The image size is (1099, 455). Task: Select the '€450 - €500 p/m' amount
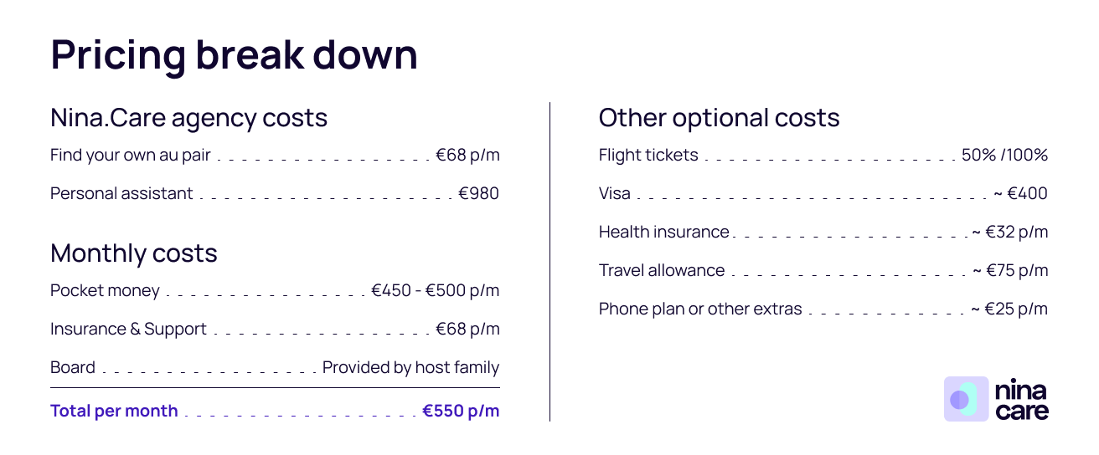pos(435,291)
